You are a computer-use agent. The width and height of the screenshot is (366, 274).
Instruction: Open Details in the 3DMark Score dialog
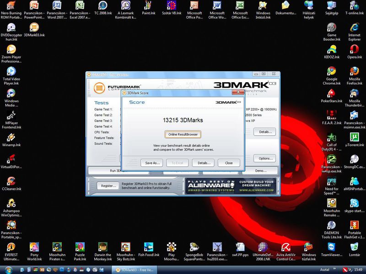pyautogui.click(x=203, y=163)
